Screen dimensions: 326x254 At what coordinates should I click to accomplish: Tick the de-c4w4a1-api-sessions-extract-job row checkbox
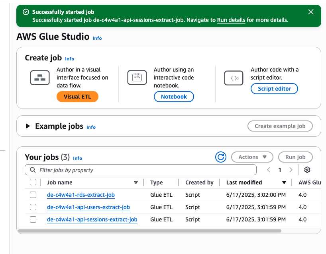pyautogui.click(x=33, y=219)
